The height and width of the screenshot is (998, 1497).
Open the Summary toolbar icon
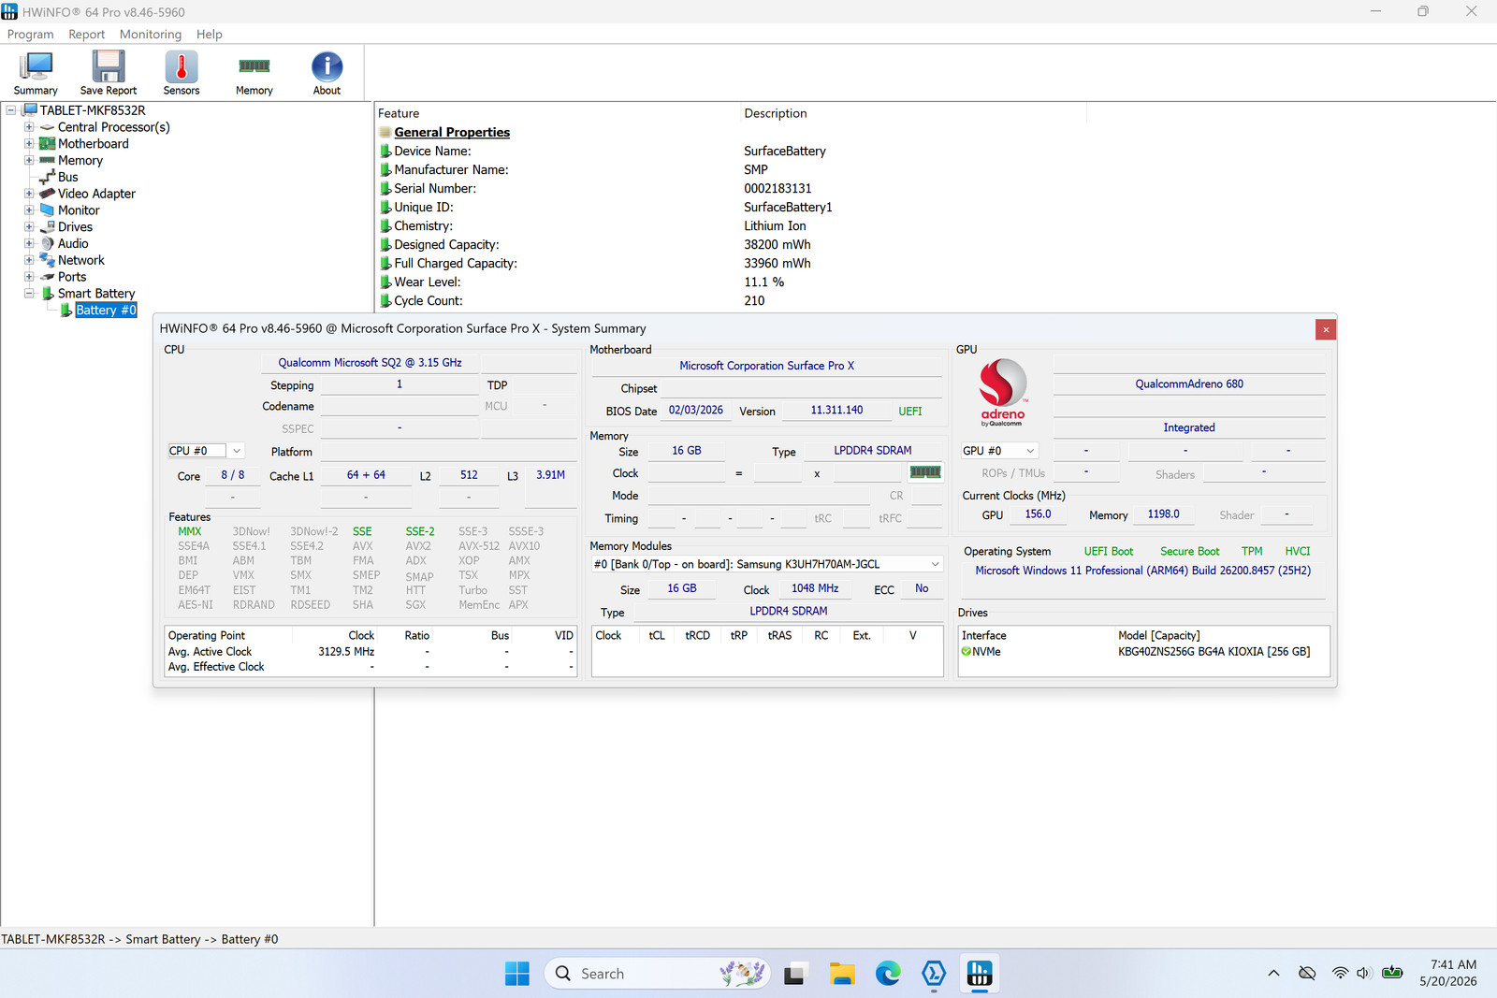click(x=36, y=73)
